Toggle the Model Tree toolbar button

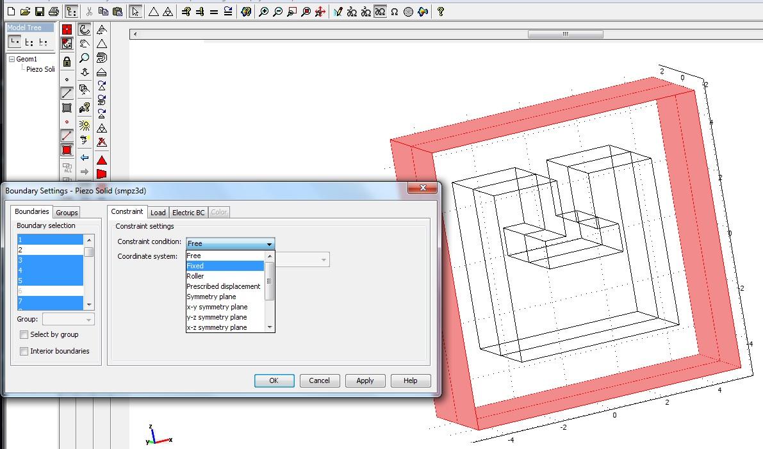[x=72, y=12]
